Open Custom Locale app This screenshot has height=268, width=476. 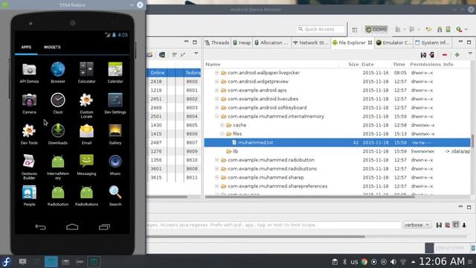[86, 105]
